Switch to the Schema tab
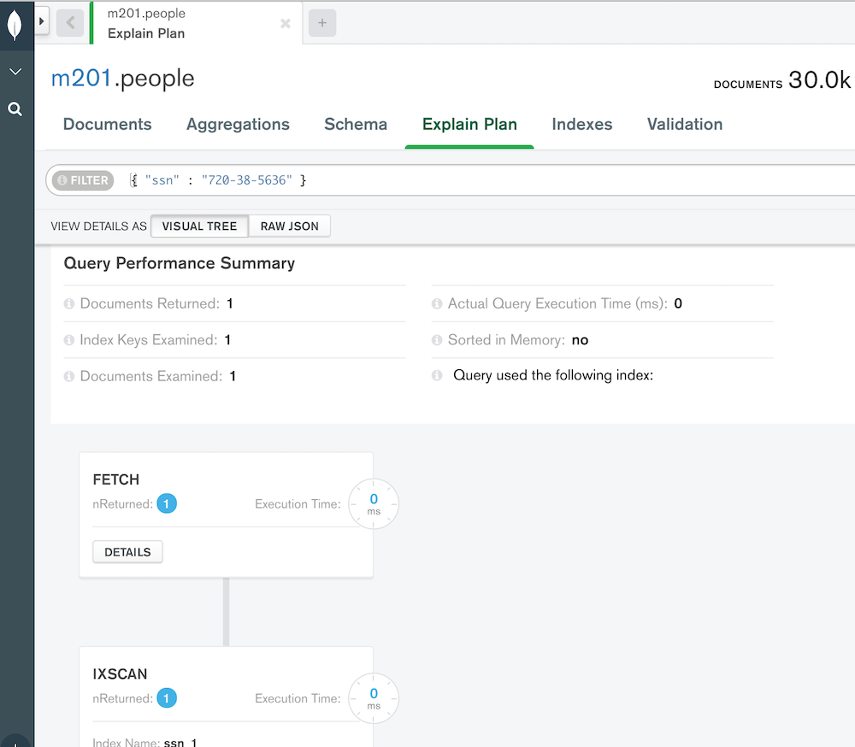This screenshot has height=747, width=855. pyautogui.click(x=356, y=124)
